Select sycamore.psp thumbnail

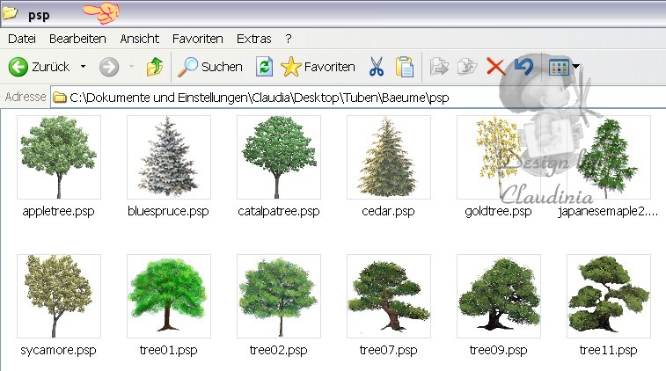pyautogui.click(x=59, y=296)
